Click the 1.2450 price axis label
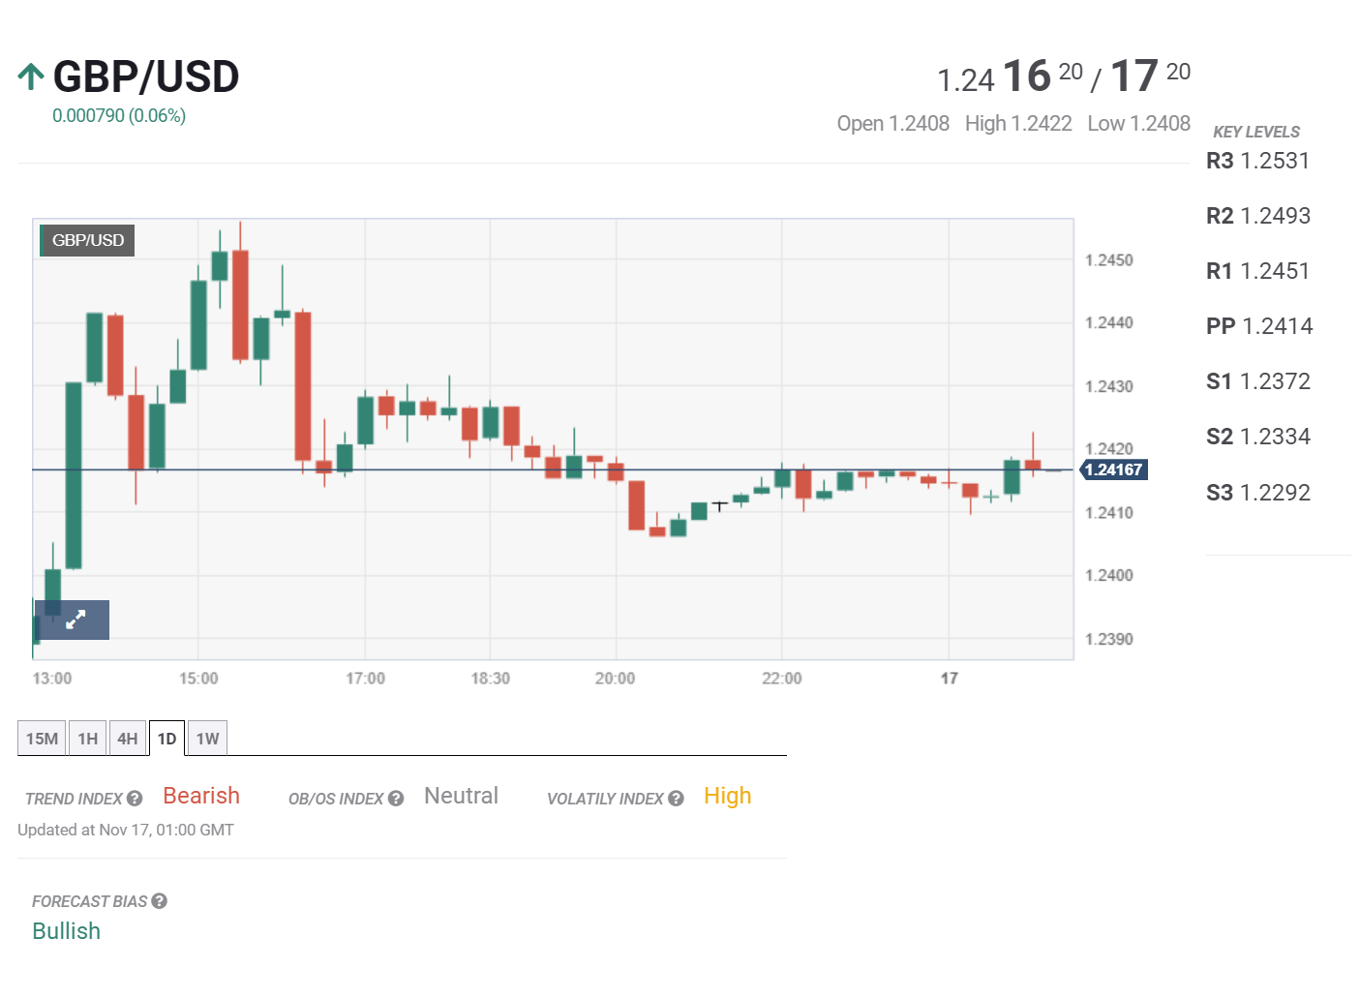The width and height of the screenshot is (1360, 999). [1108, 260]
